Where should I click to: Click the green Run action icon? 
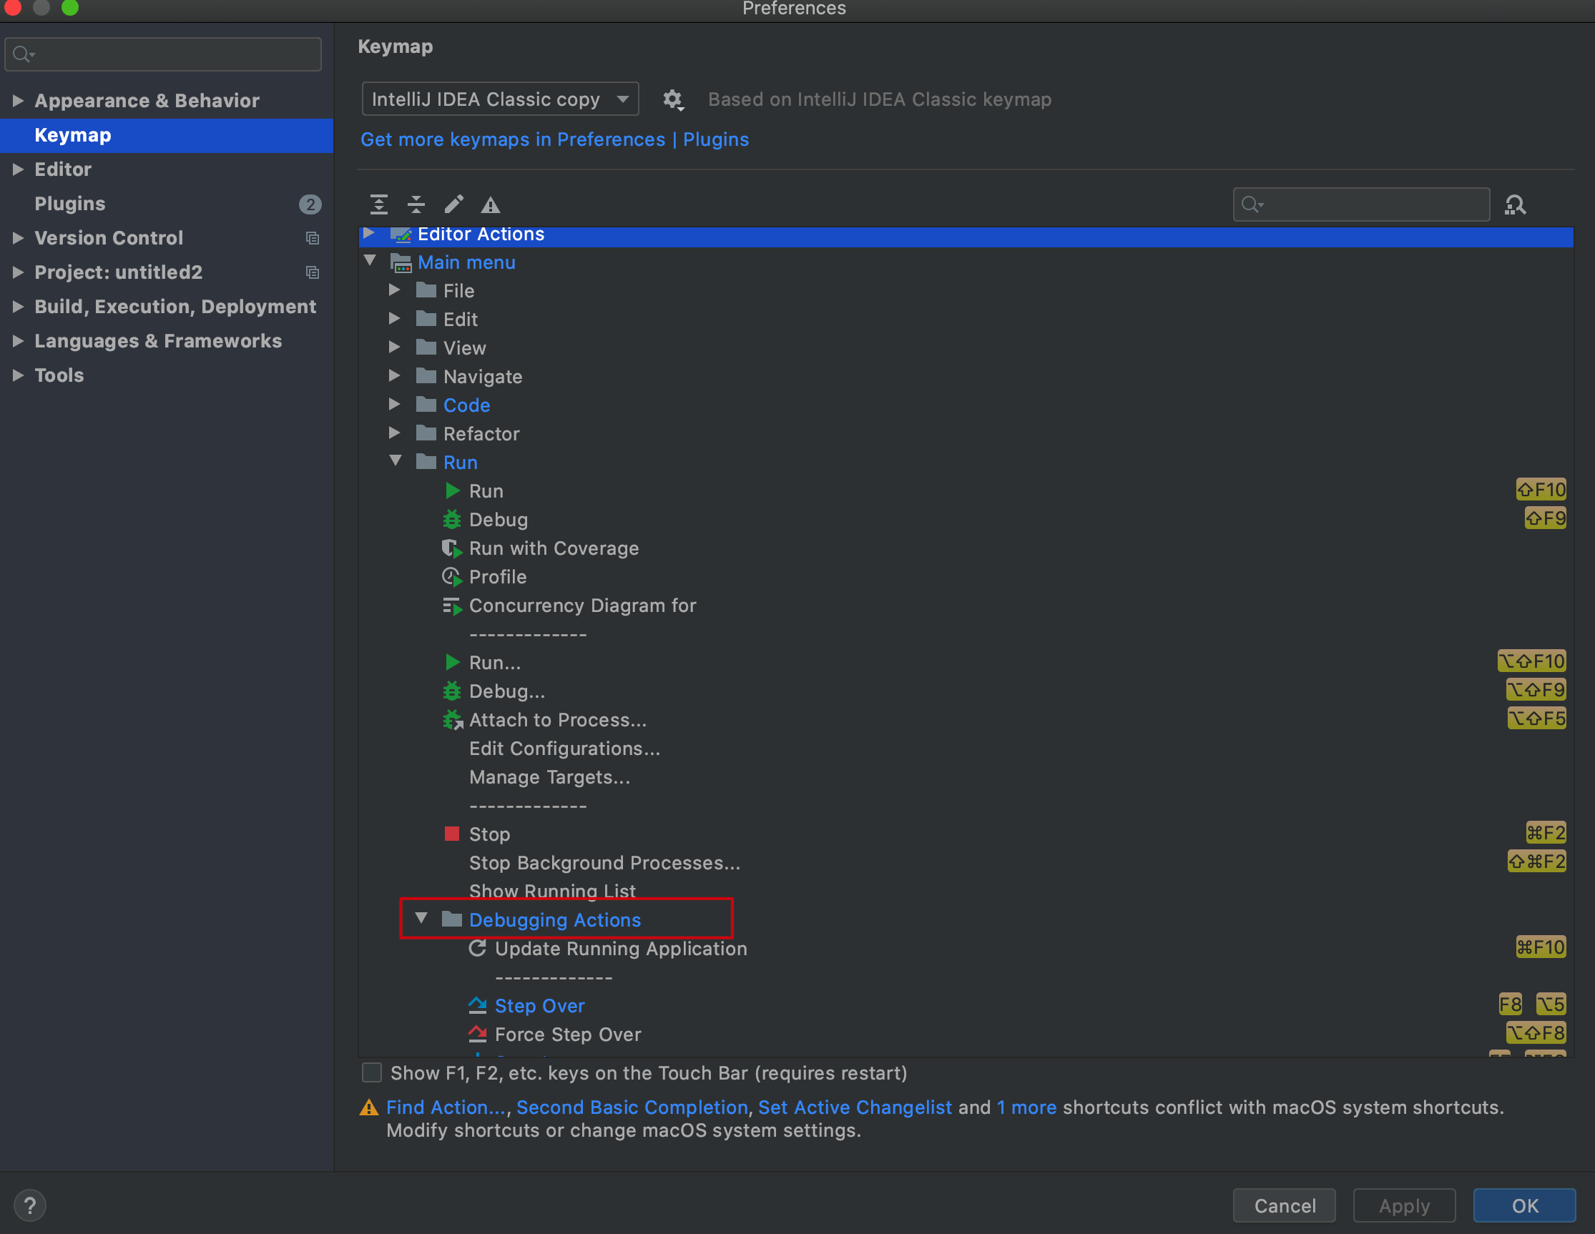453,490
